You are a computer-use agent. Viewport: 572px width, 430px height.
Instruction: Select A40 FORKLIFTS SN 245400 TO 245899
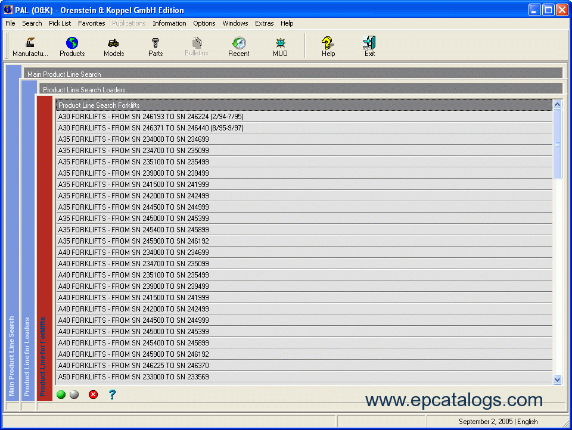304,343
